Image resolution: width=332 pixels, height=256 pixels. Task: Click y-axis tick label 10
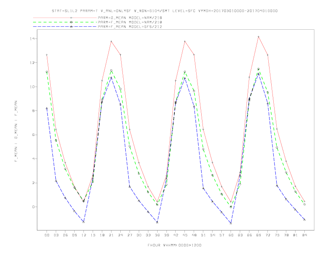pos(32,87)
